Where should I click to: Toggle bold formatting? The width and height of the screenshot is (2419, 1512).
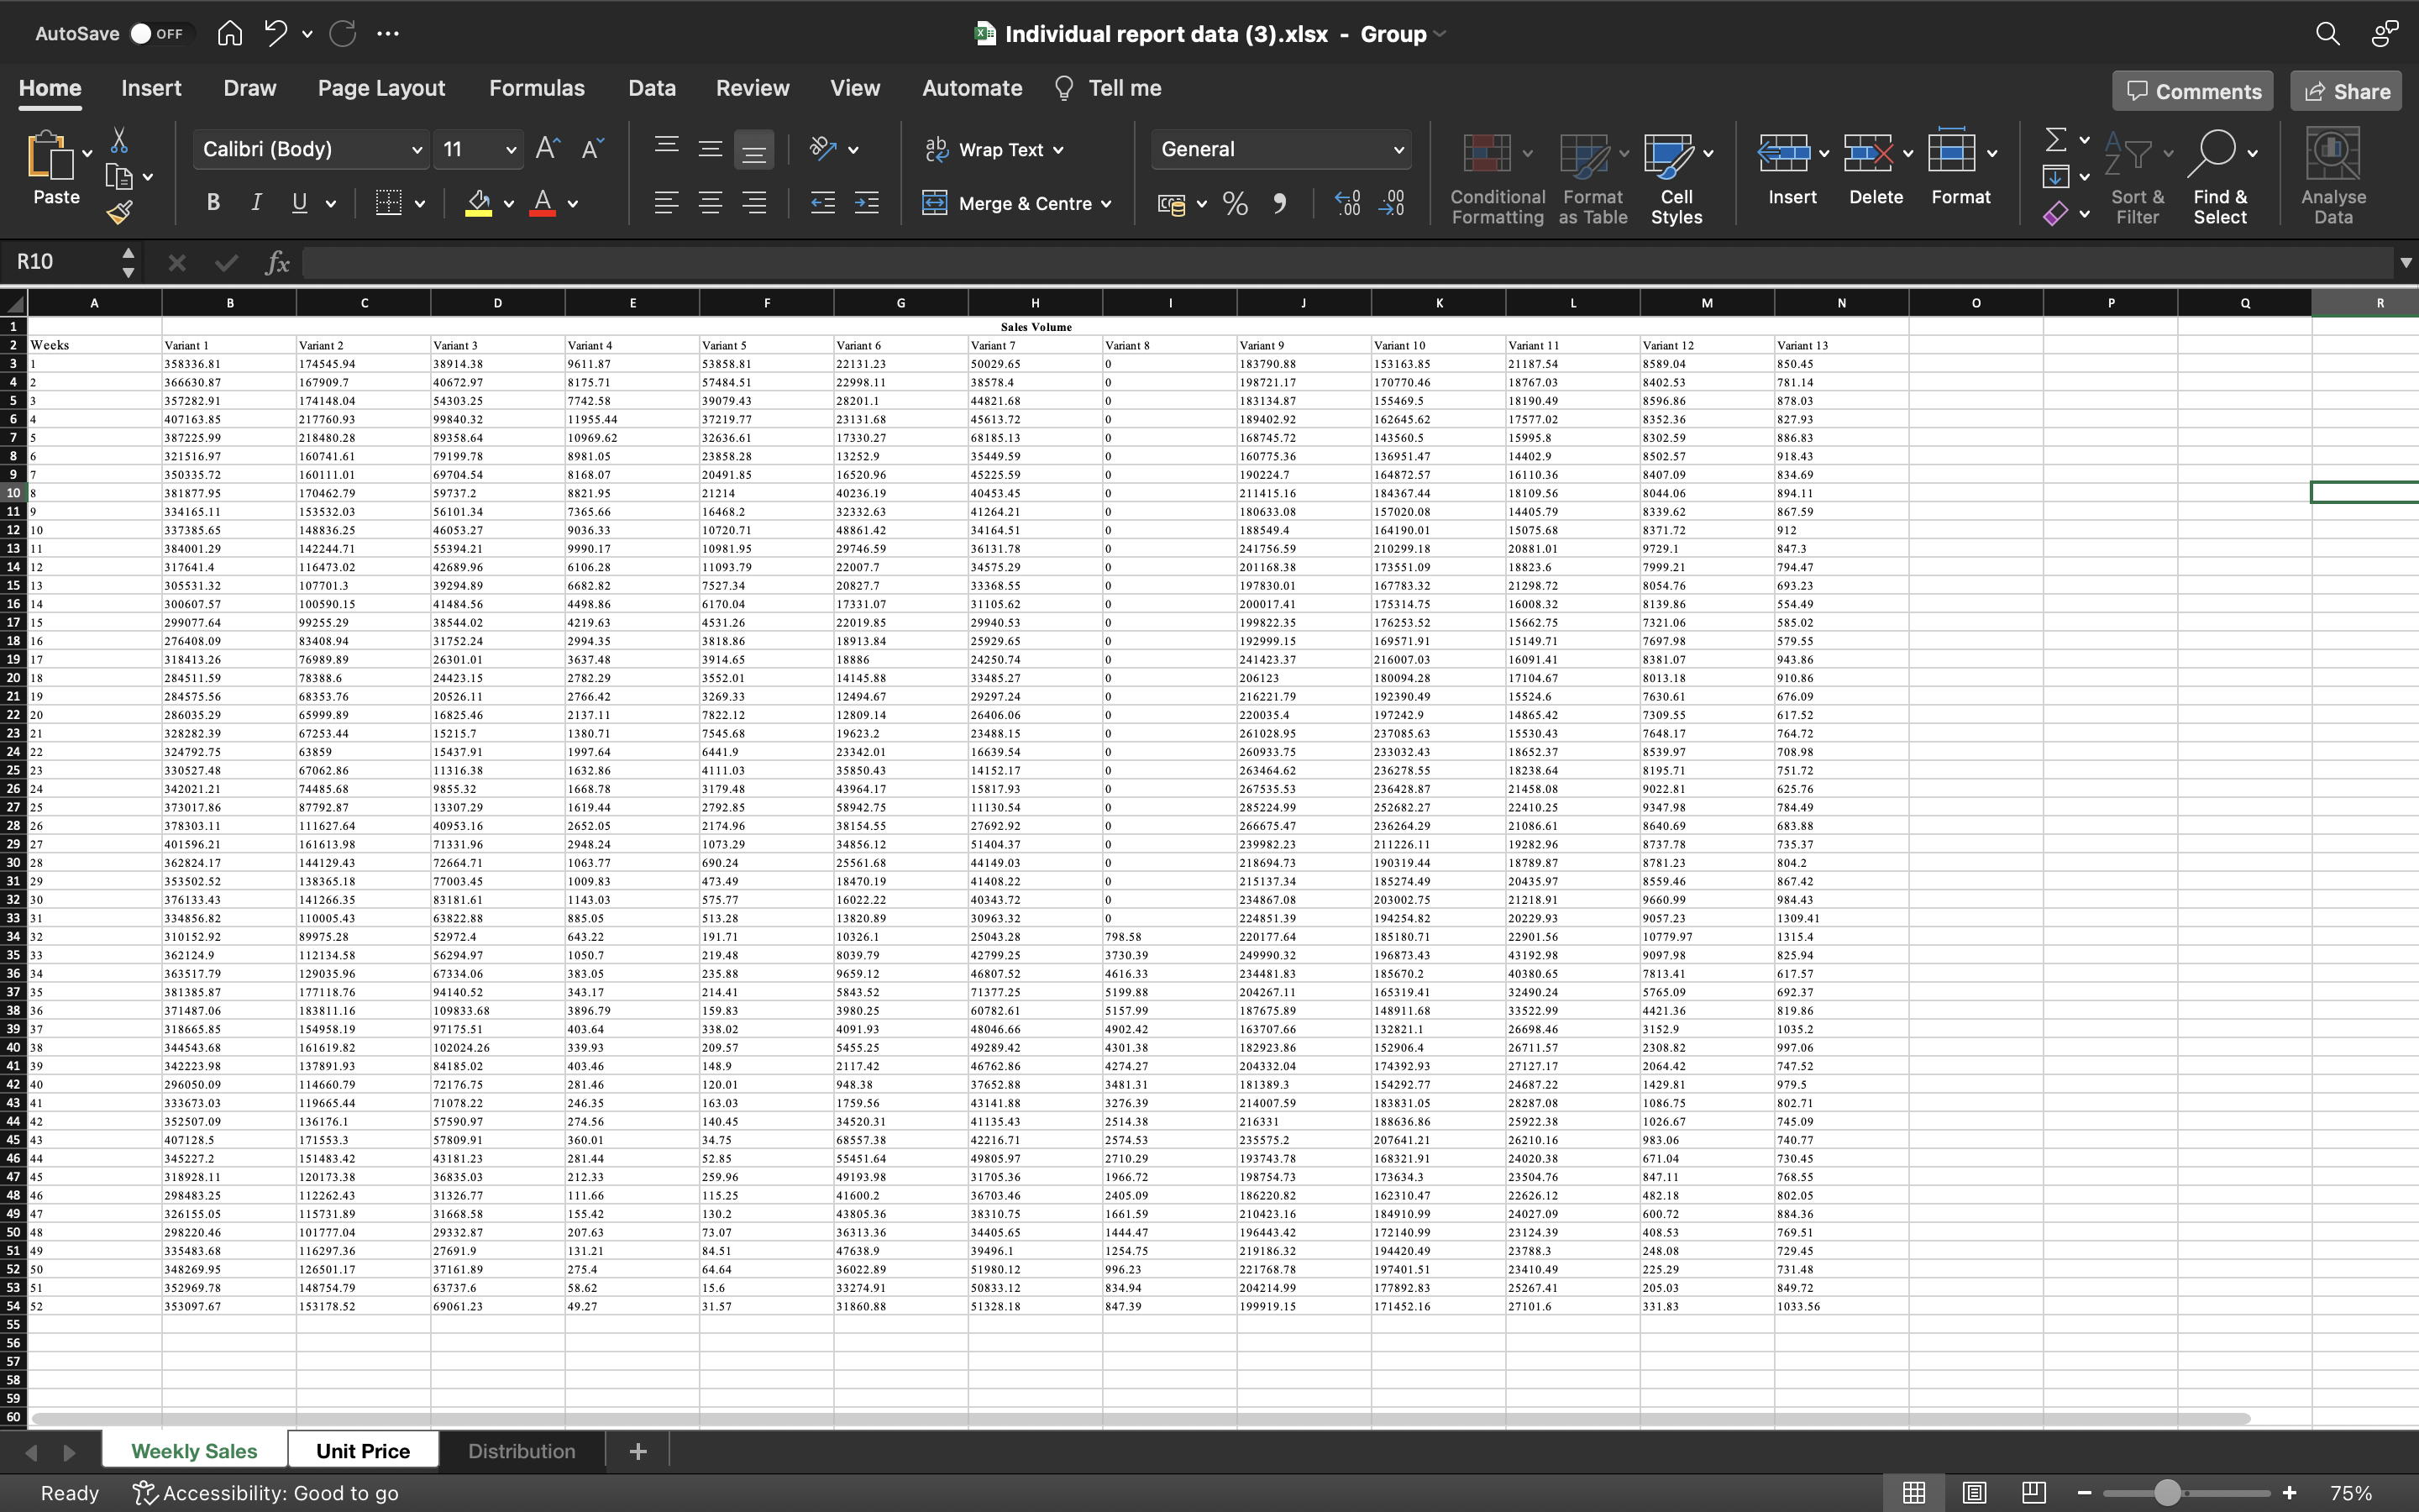[213, 203]
